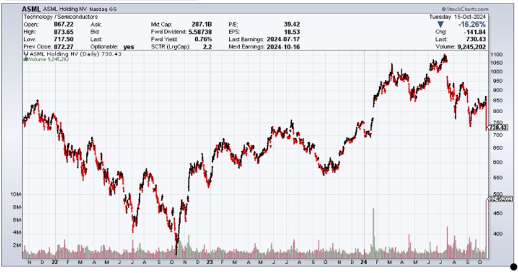Image resolution: width=518 pixels, height=273 pixels.
Task: Click the header Last value 730.43
Action: click(x=476, y=39)
